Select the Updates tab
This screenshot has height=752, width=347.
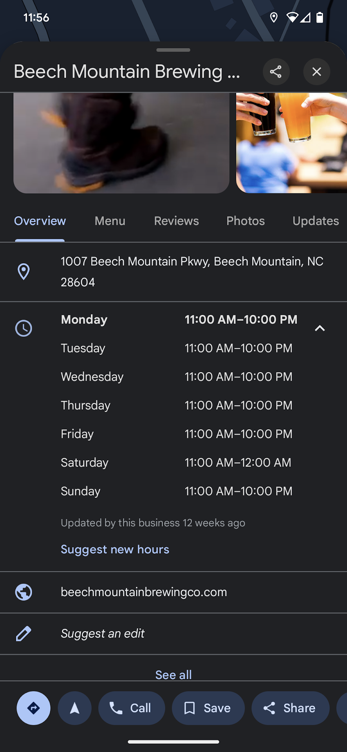point(315,221)
